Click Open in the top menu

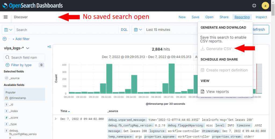tap(209, 17)
